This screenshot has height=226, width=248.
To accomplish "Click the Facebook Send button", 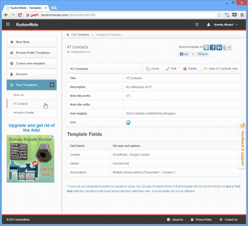I will pos(203,54).
